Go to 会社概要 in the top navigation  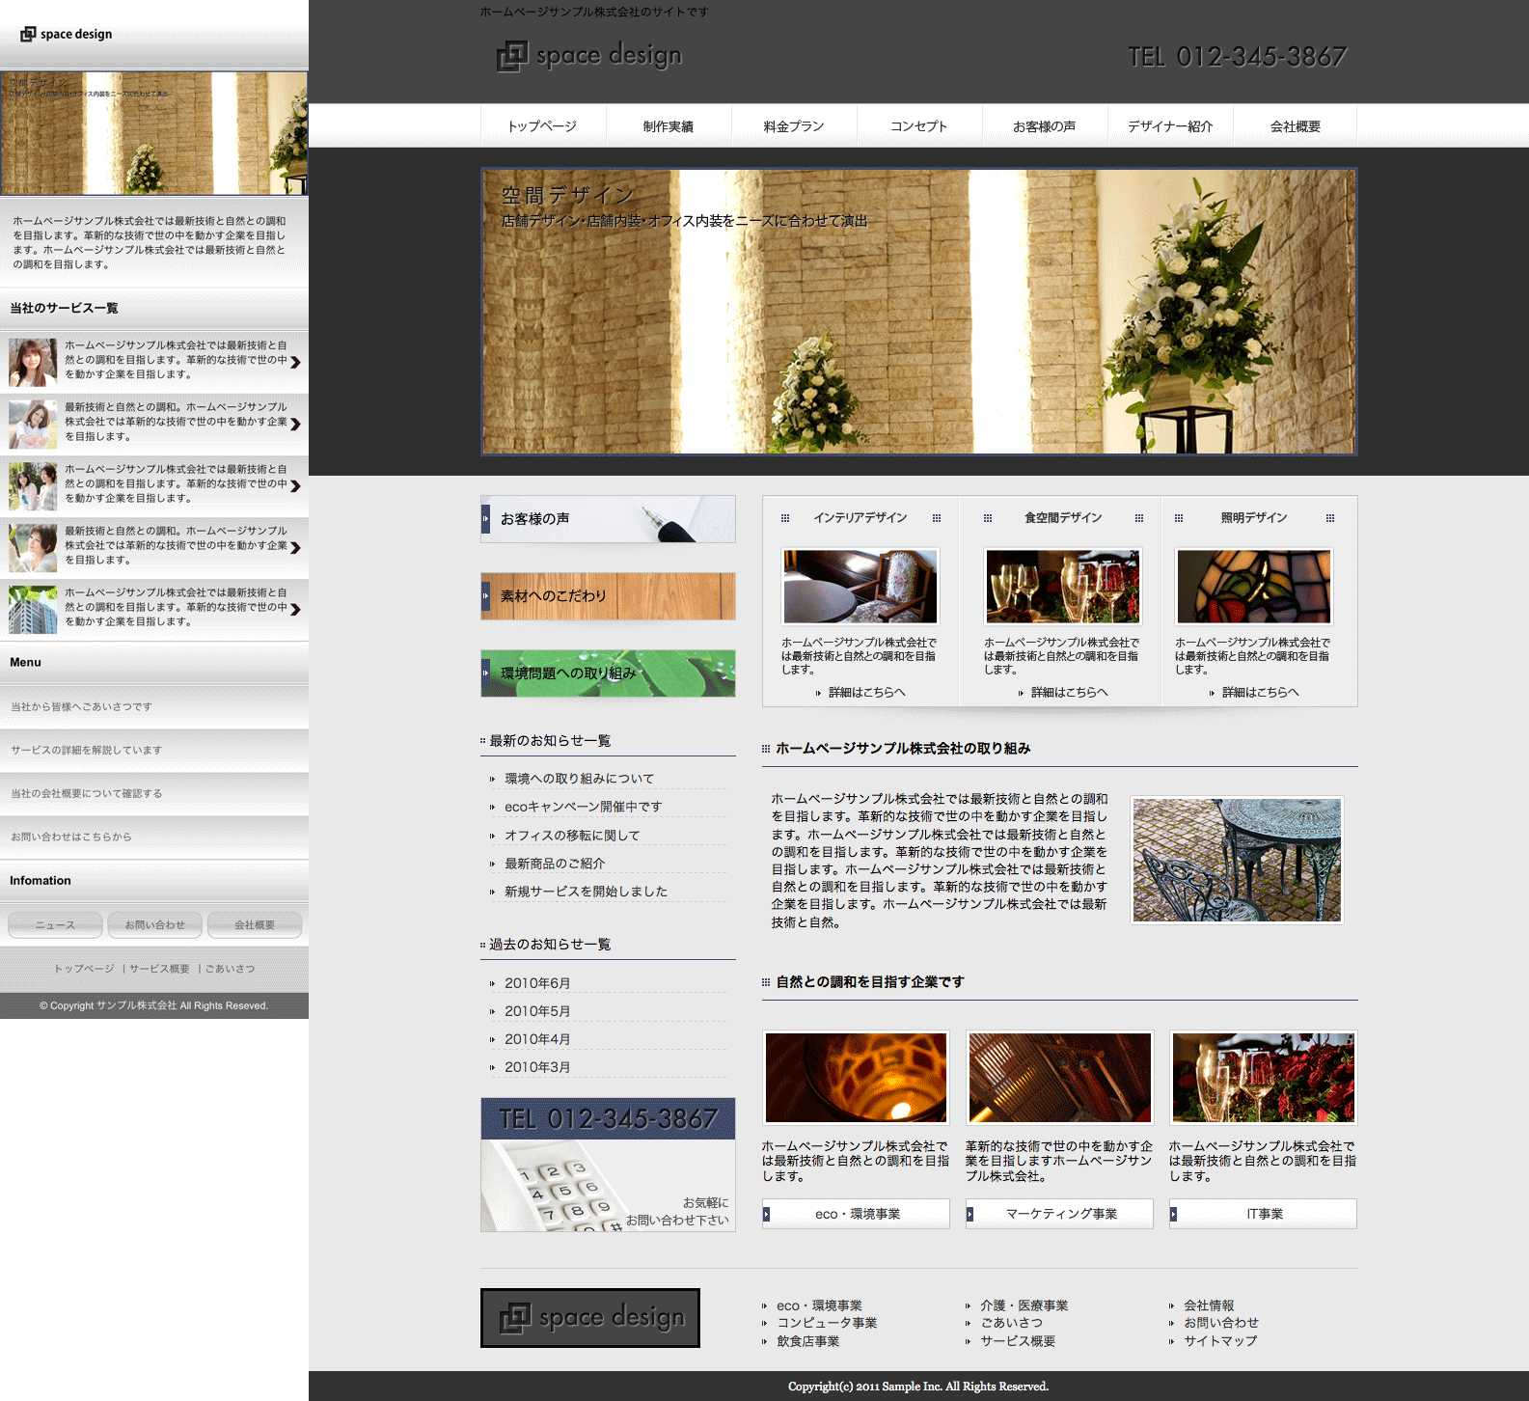click(x=1295, y=126)
